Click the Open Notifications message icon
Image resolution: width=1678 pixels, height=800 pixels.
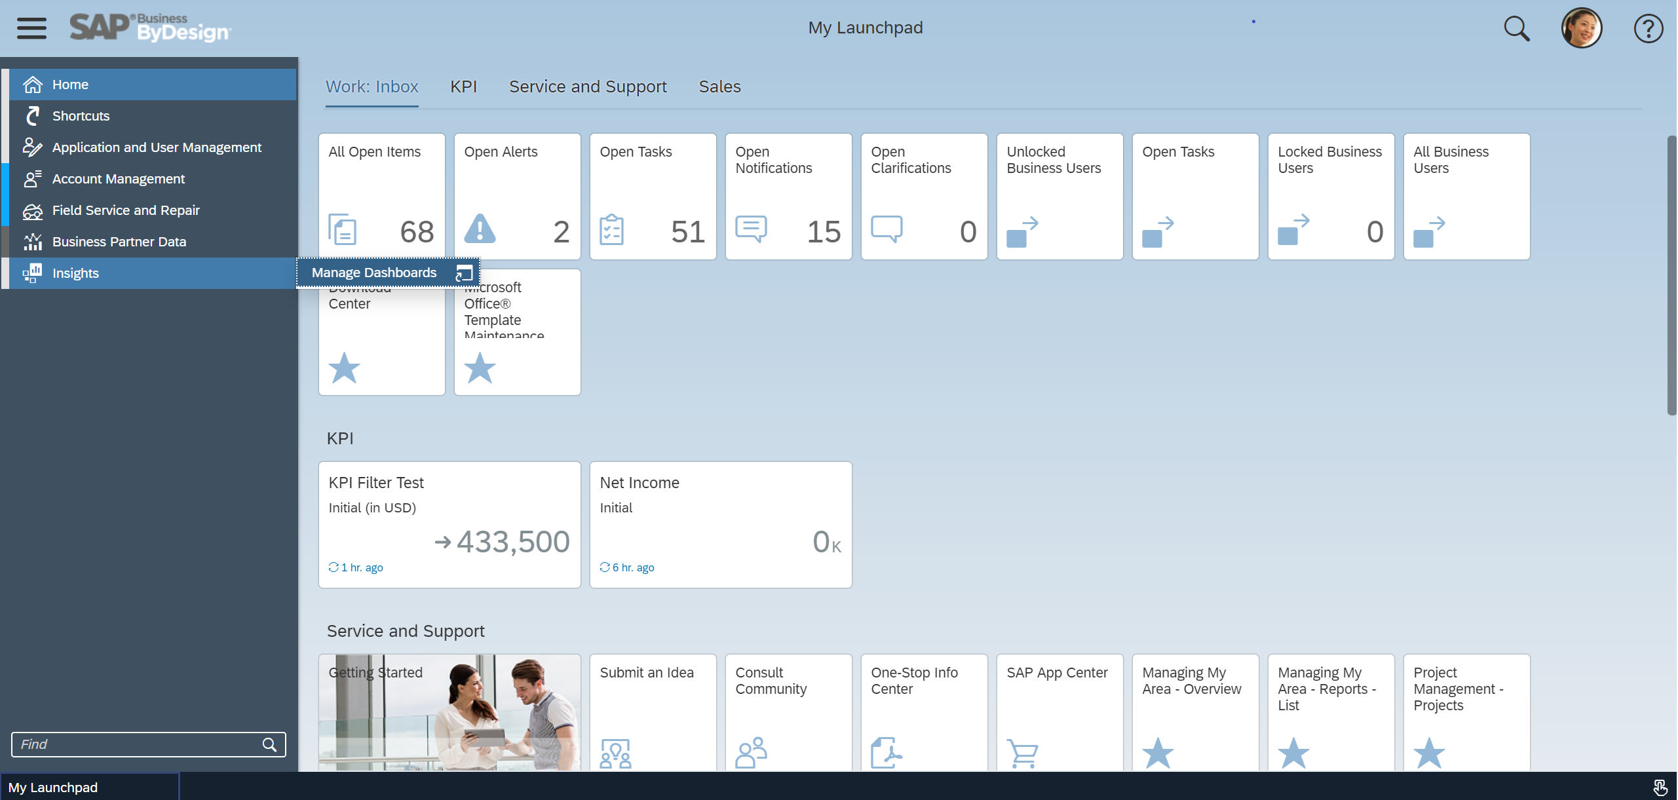(751, 229)
